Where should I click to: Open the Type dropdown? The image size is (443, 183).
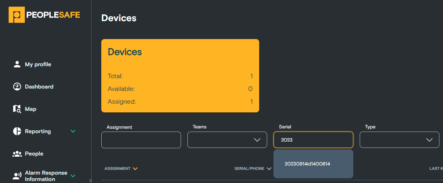(x=399, y=140)
